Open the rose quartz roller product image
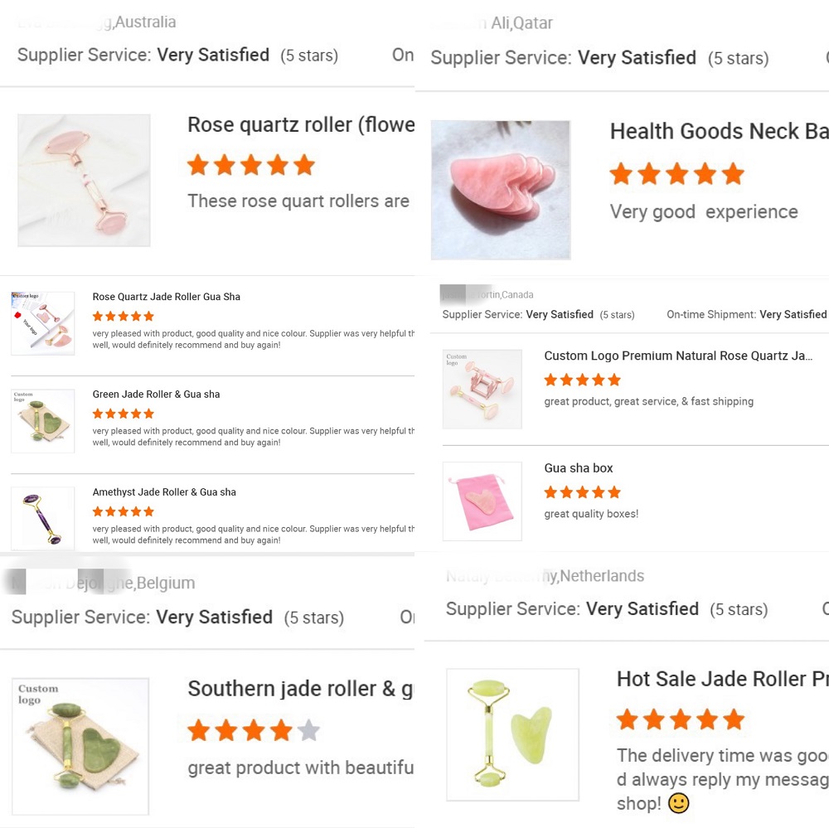This screenshot has width=829, height=828. pyautogui.click(x=84, y=180)
